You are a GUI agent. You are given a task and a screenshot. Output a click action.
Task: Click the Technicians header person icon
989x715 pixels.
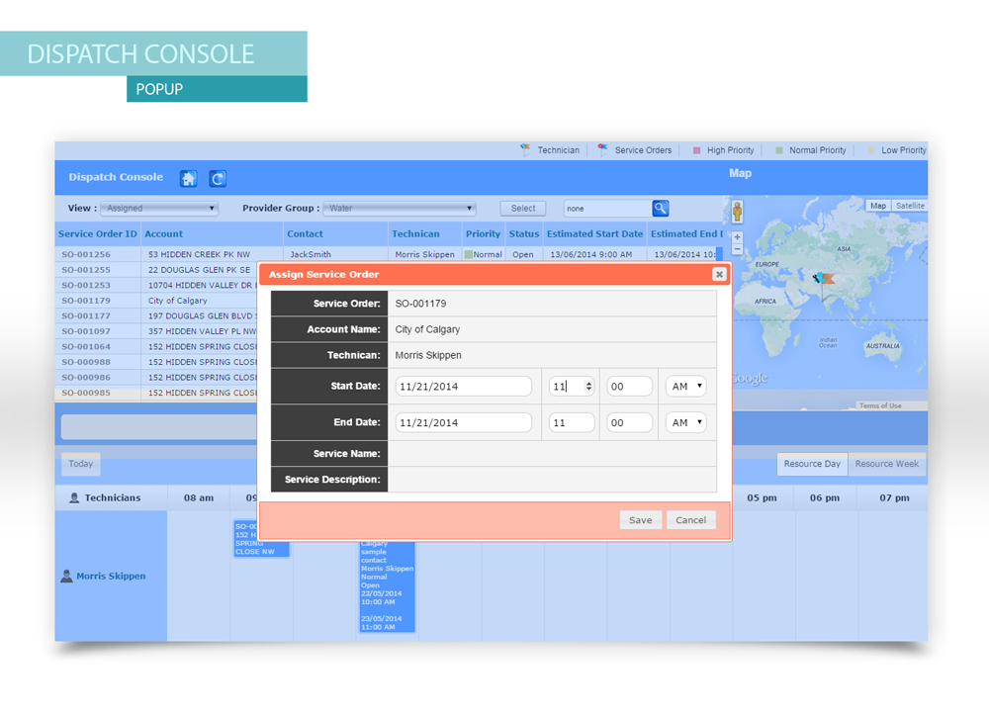click(x=74, y=498)
